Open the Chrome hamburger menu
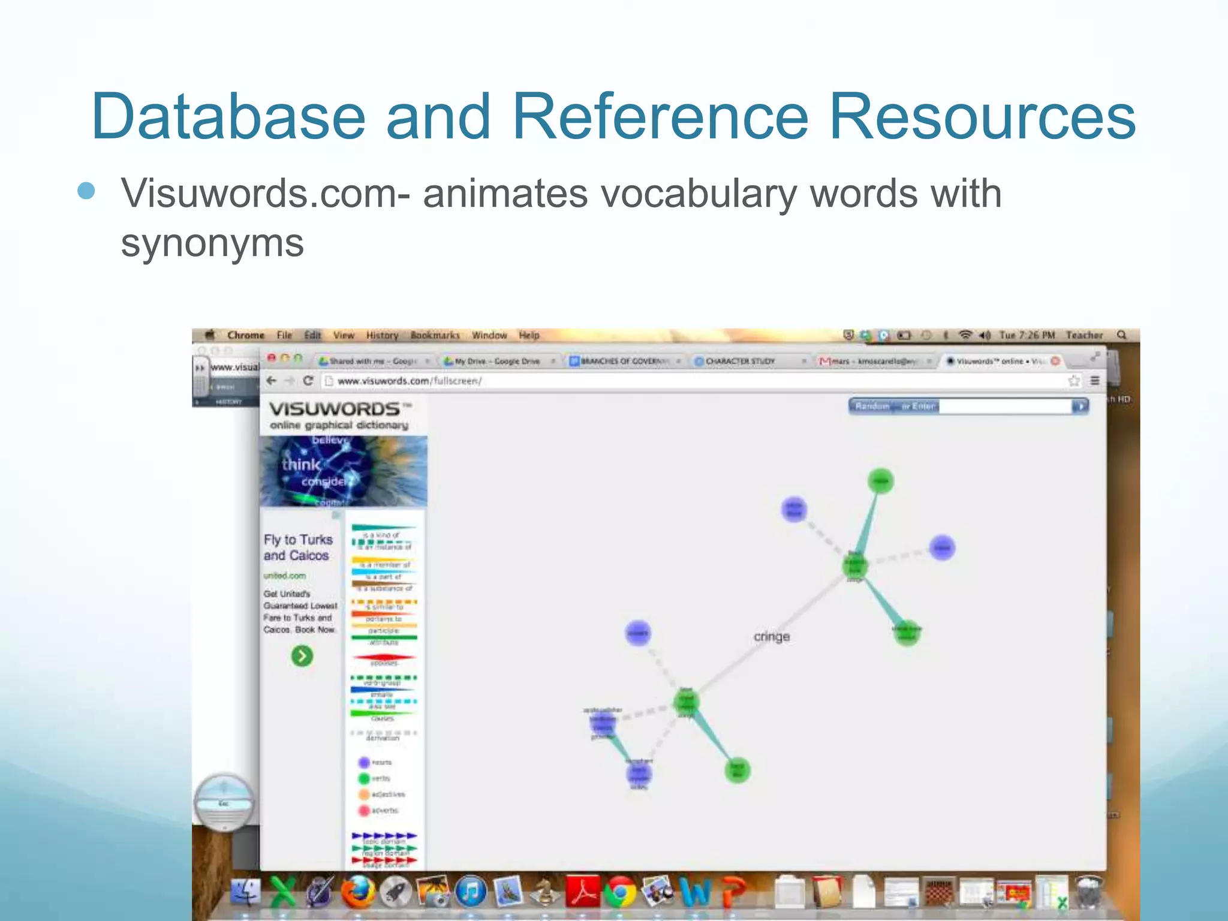The width and height of the screenshot is (1228, 921). 1095,381
